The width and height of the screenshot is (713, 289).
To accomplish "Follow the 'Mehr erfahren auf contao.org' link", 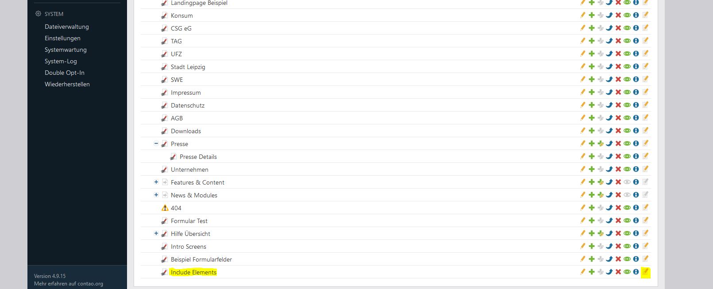I will tap(69, 284).
